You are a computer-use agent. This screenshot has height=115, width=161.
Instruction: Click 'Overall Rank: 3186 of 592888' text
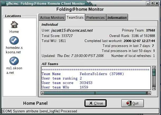[x=132, y=36]
